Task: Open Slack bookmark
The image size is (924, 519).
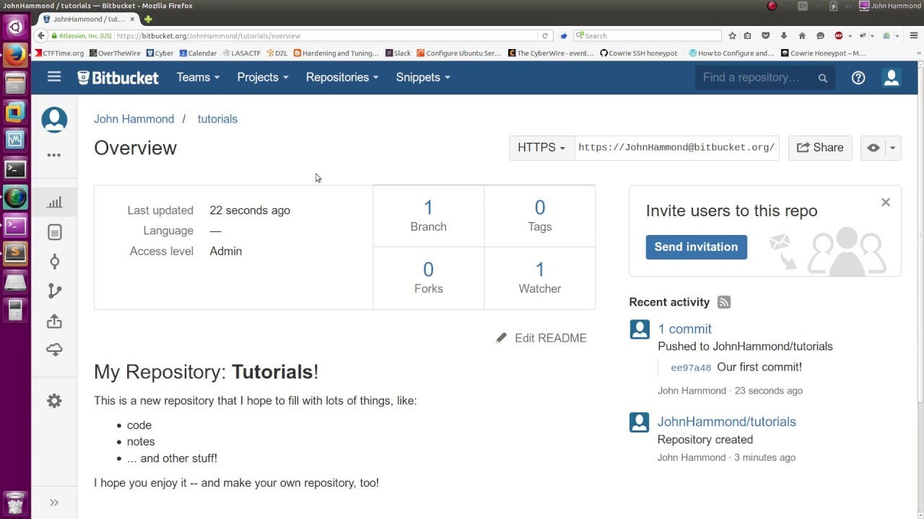Action: [x=398, y=53]
